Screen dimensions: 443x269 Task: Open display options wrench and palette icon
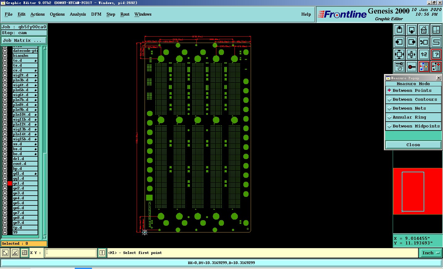tap(399, 67)
